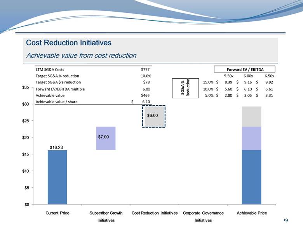The image size is (303, 227).
Task: Click the "Corporate Governance Initiatives" axis label
Action: point(203,216)
